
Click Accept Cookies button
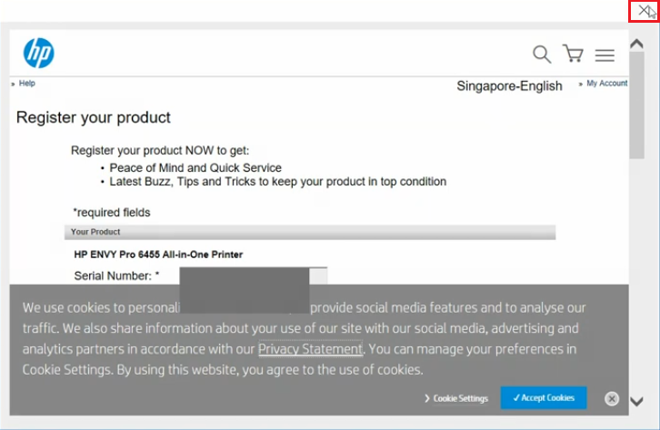[544, 397]
